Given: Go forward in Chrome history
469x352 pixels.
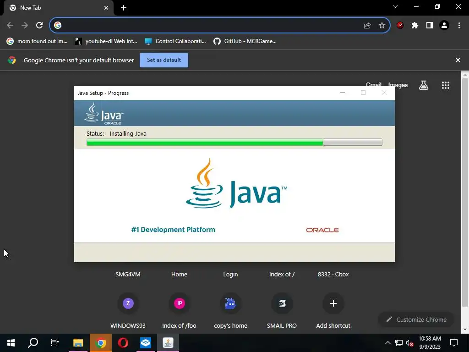Looking at the screenshot, I should (x=25, y=26).
